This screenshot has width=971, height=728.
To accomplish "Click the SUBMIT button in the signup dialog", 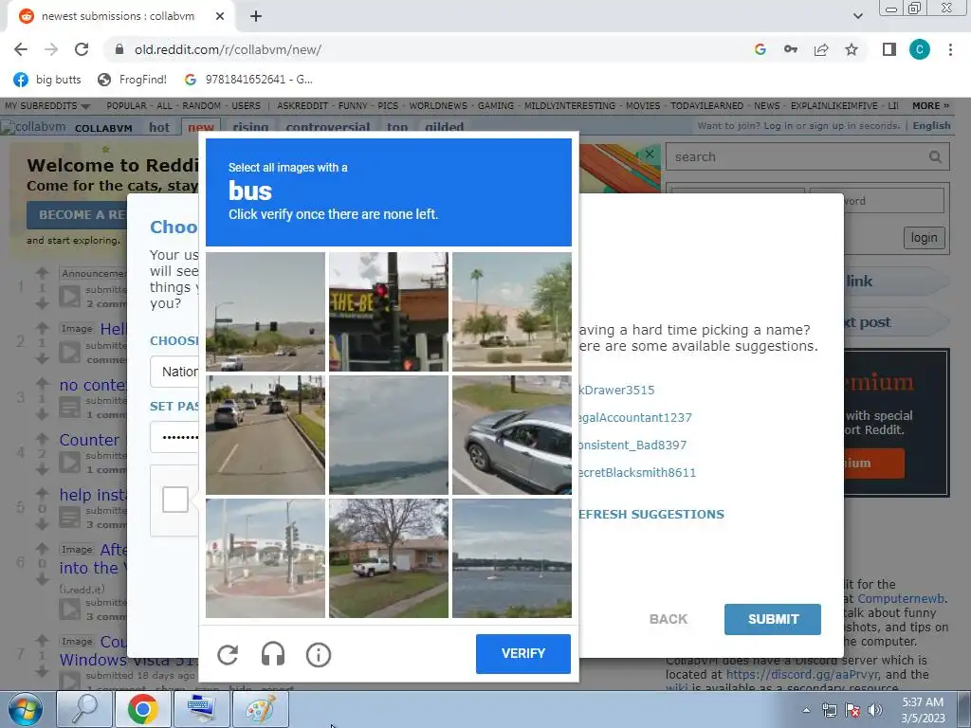I will 773,619.
